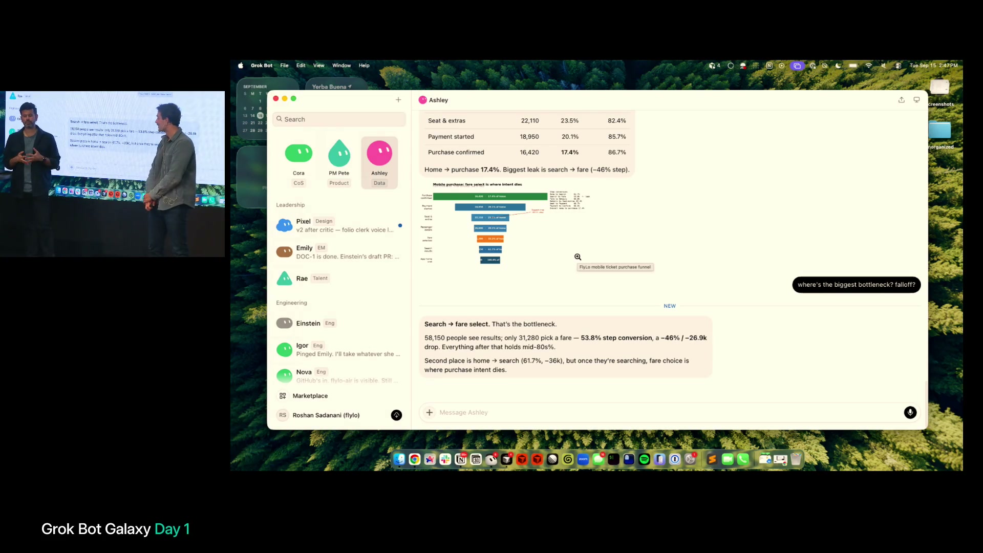Open the Rae Talent conversation
This screenshot has height=553, width=983.
point(339,279)
